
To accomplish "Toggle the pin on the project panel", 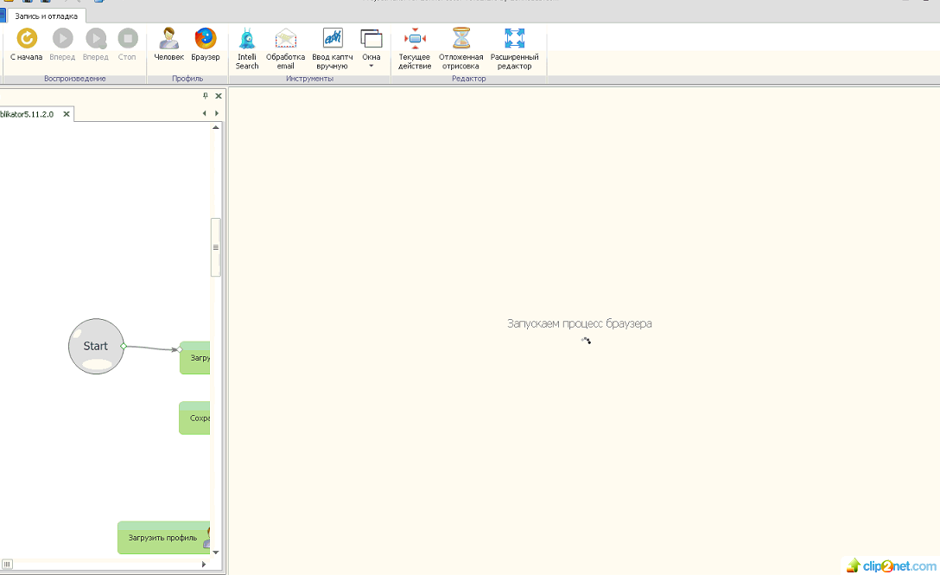I will (206, 96).
